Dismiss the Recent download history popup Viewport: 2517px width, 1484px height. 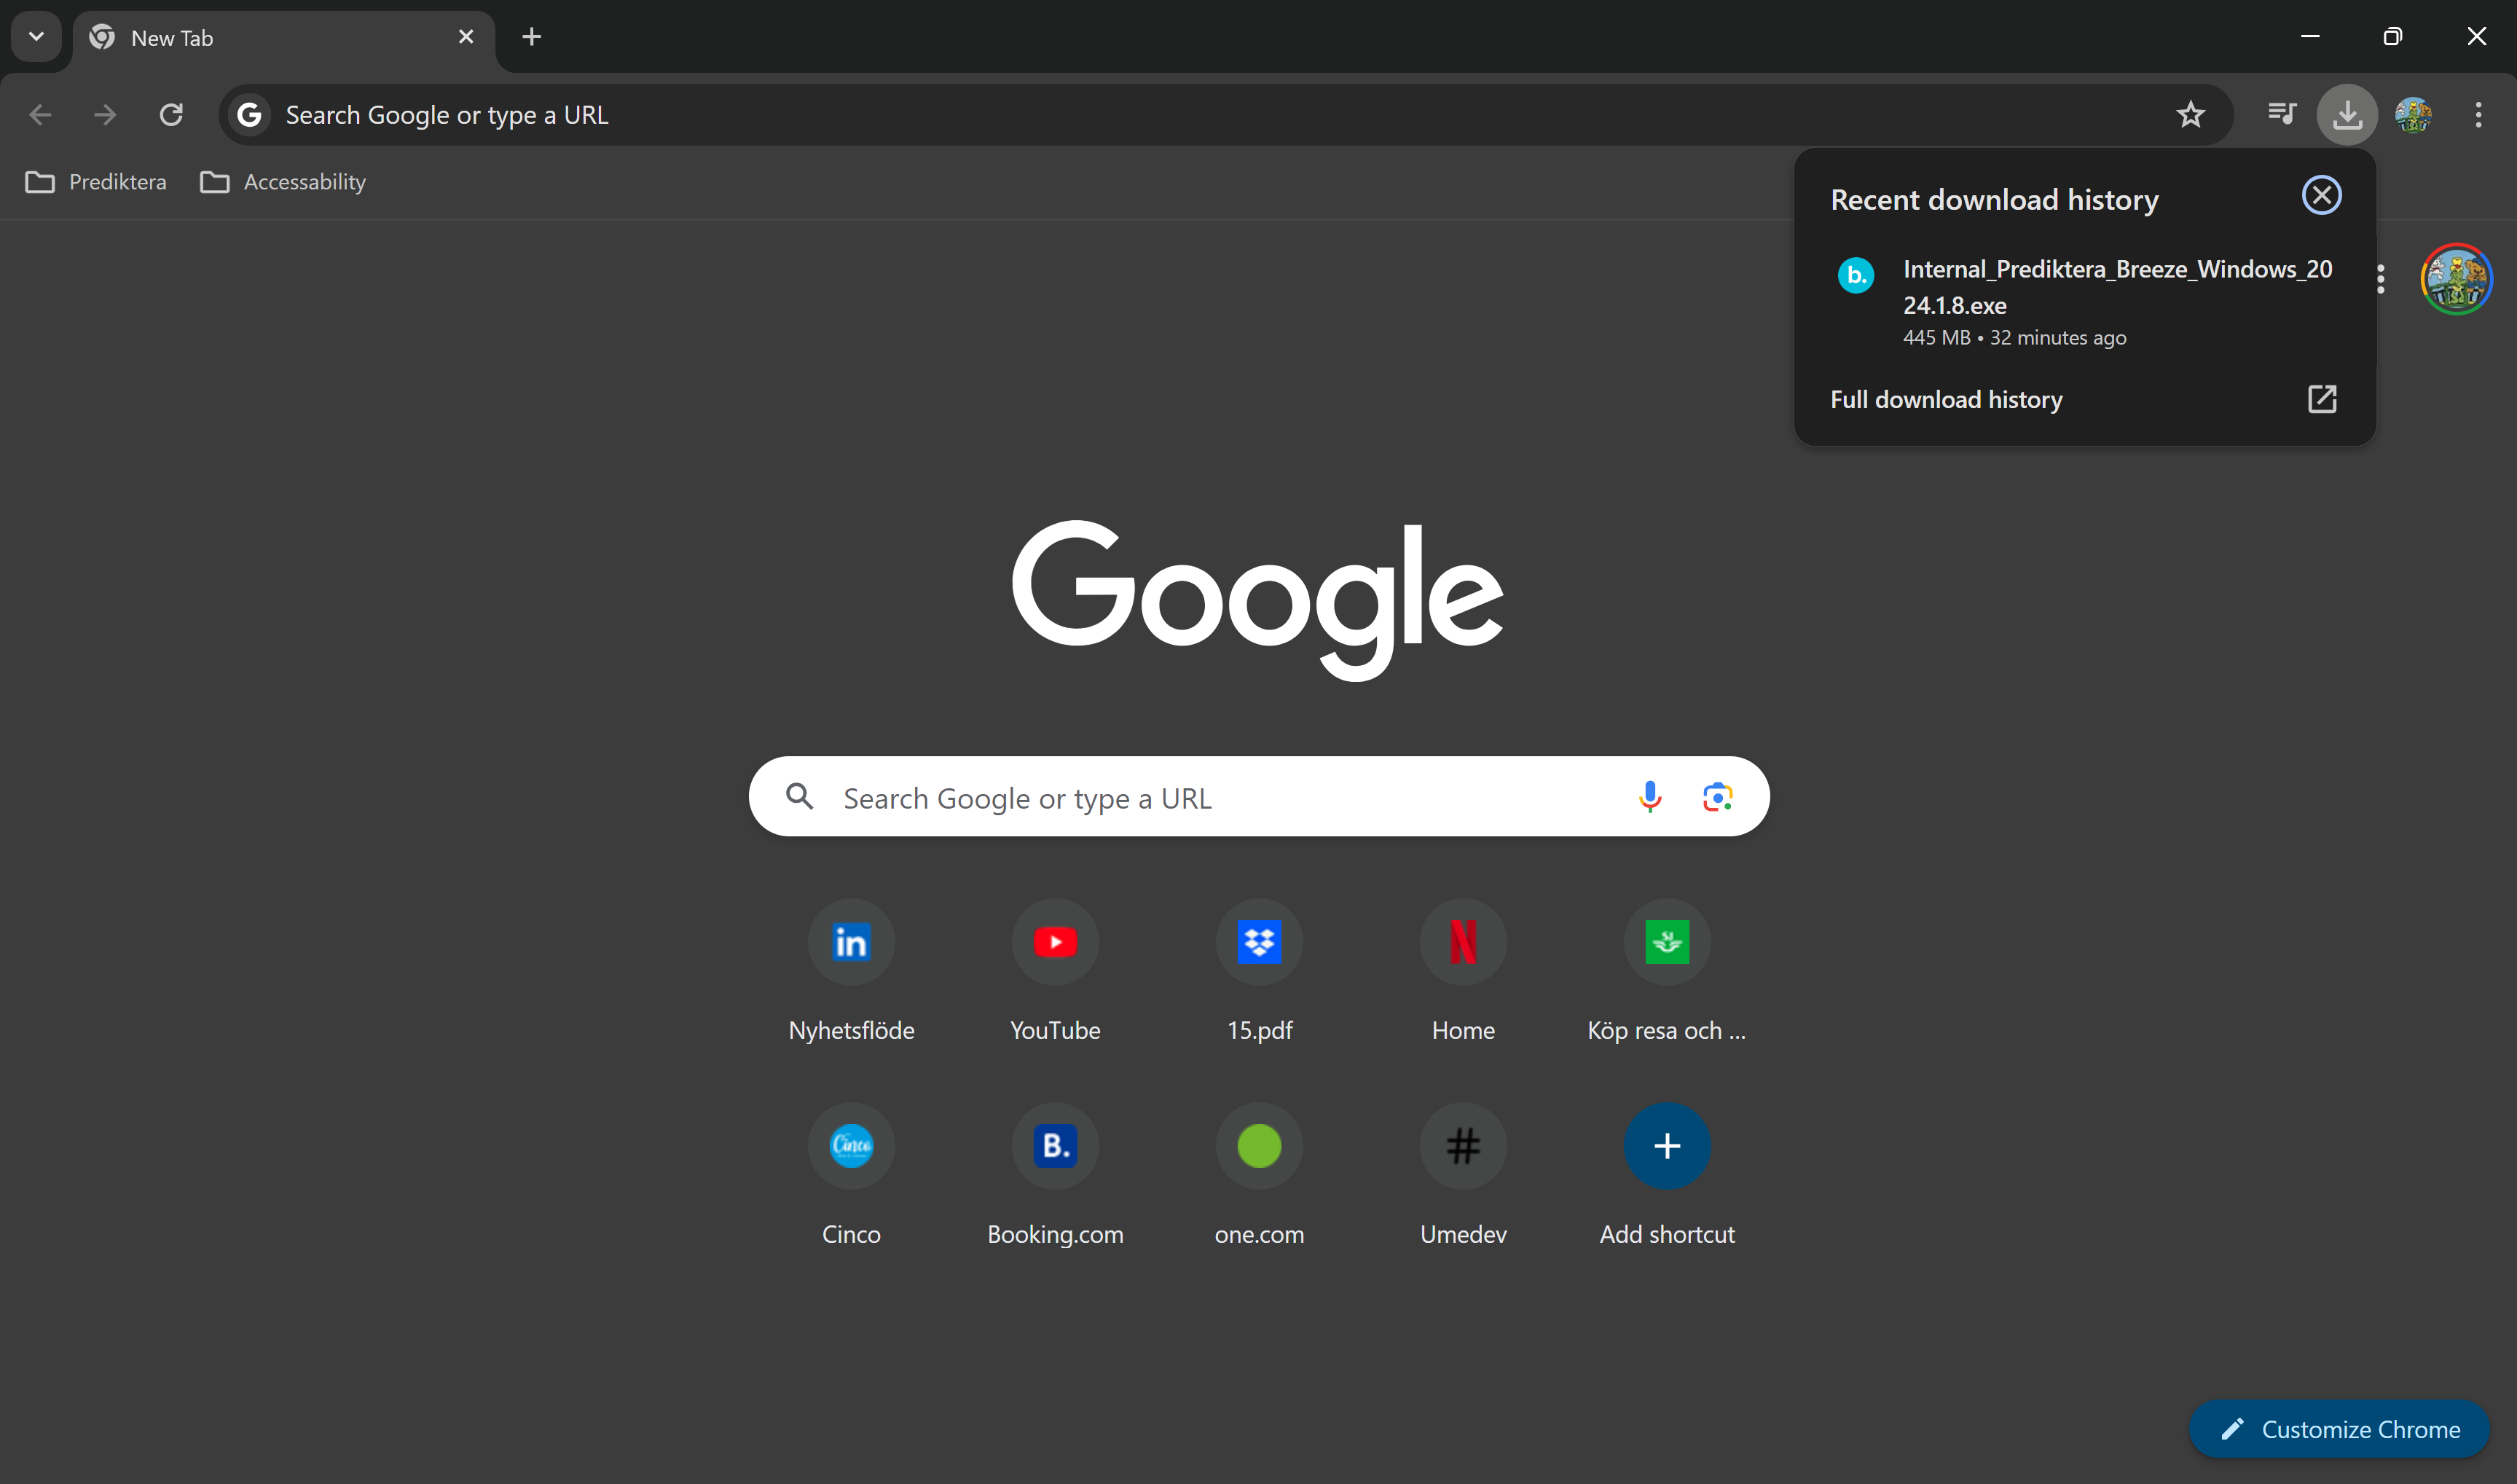[2322, 195]
